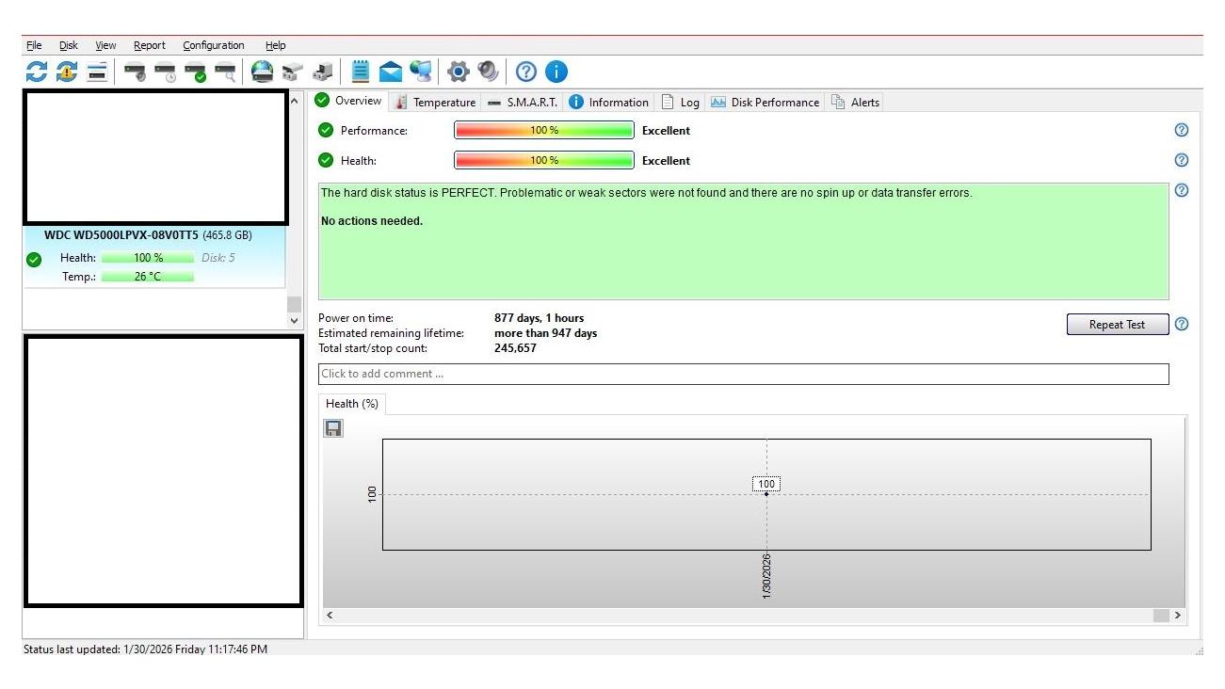Click the refresh icon with warning sign
This screenshot has height=689, width=1225.
67,72
